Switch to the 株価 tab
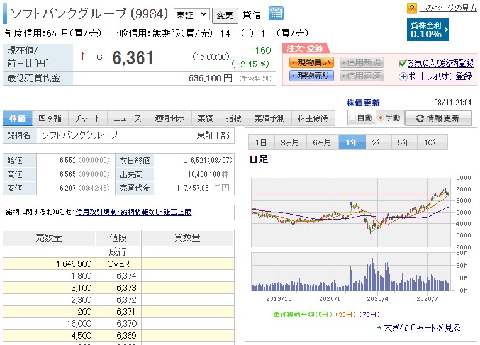This screenshot has height=345, width=480. (18, 118)
